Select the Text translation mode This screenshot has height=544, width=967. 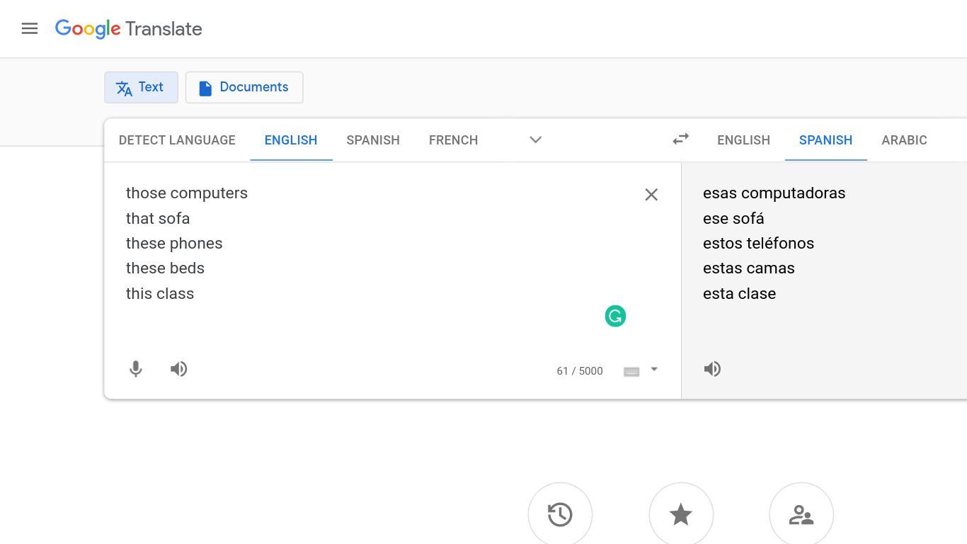[x=141, y=87]
